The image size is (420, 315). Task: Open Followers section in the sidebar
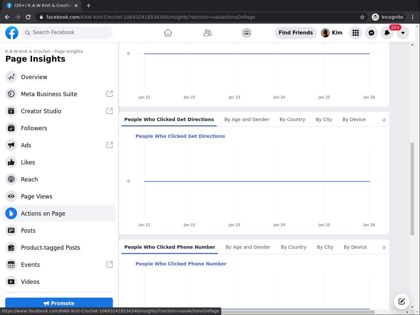34,128
